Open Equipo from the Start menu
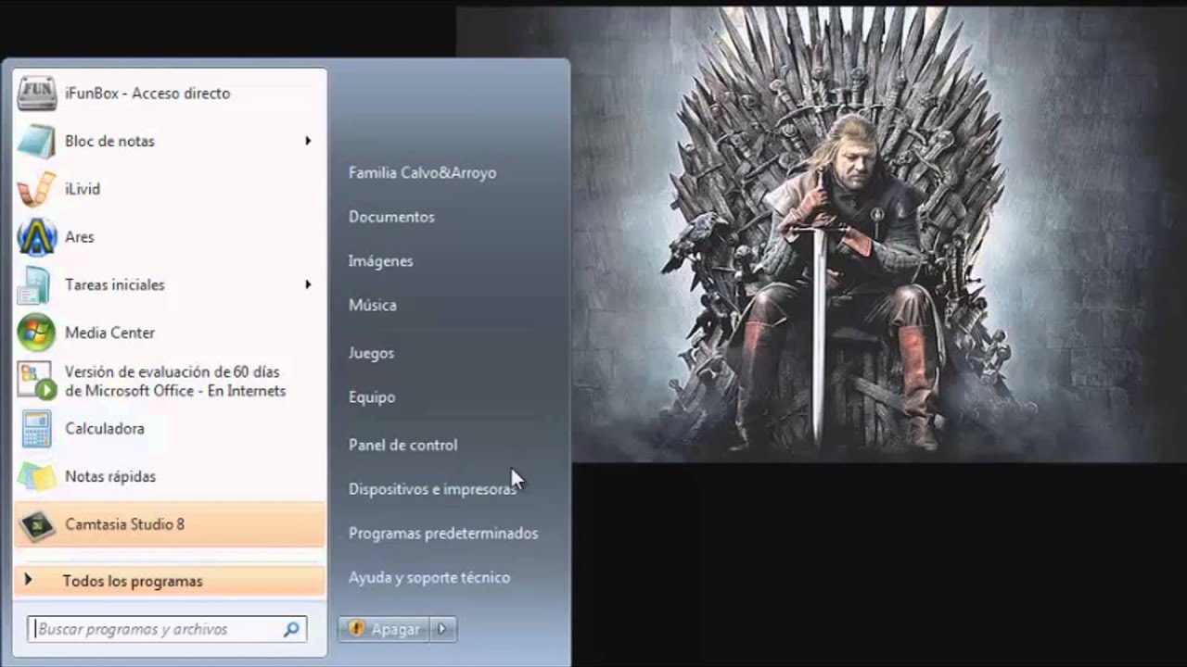The width and height of the screenshot is (1187, 667). pos(372,397)
